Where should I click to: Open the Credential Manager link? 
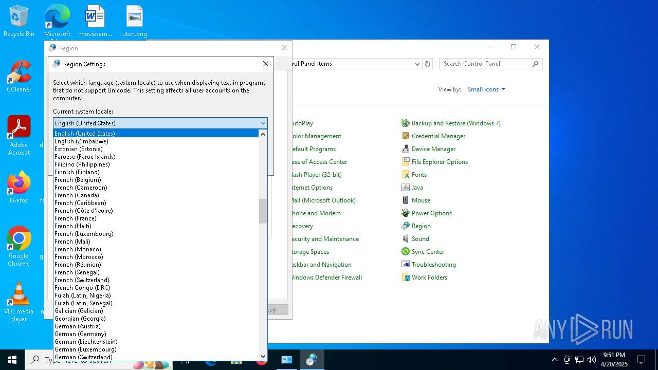tap(438, 136)
